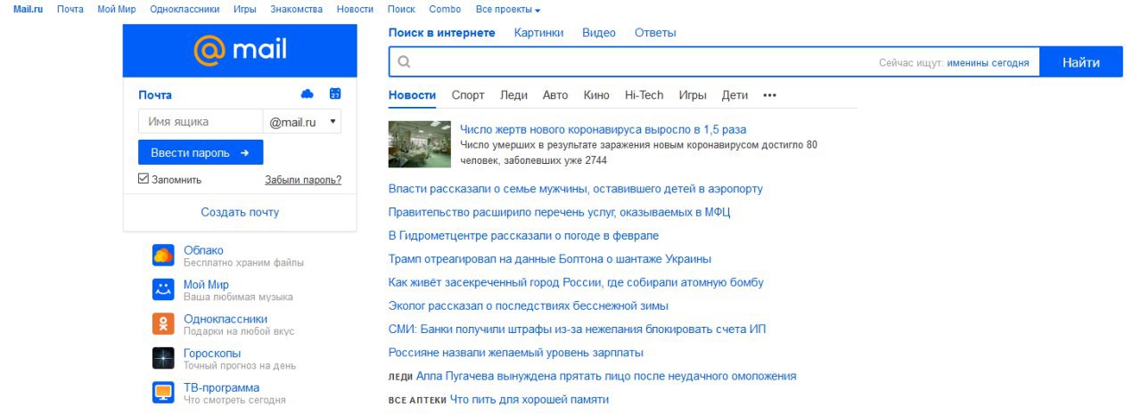Image resolution: width=1141 pixels, height=415 pixels.
Task: Open Combo in top navigation bar
Action: 445,9
